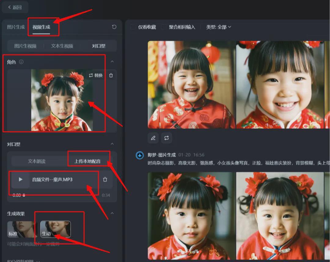Collapse the 生成效果 section
Viewport: 330px width, 262px height.
(112, 213)
